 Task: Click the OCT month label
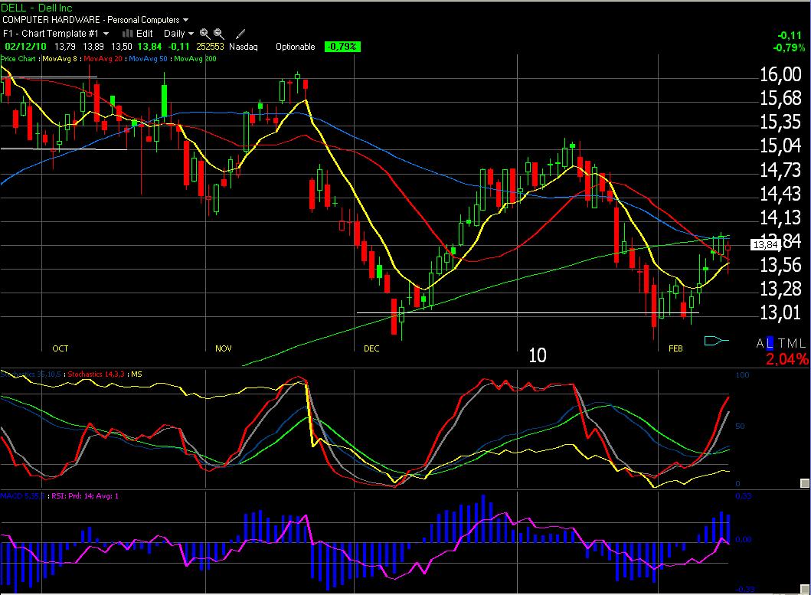click(x=60, y=348)
